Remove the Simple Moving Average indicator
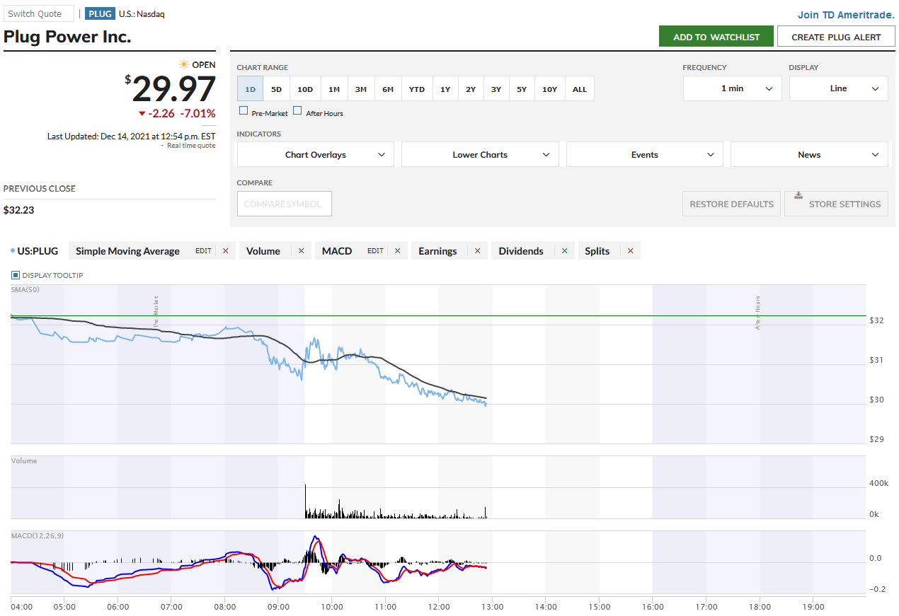899x616 pixels. [226, 251]
